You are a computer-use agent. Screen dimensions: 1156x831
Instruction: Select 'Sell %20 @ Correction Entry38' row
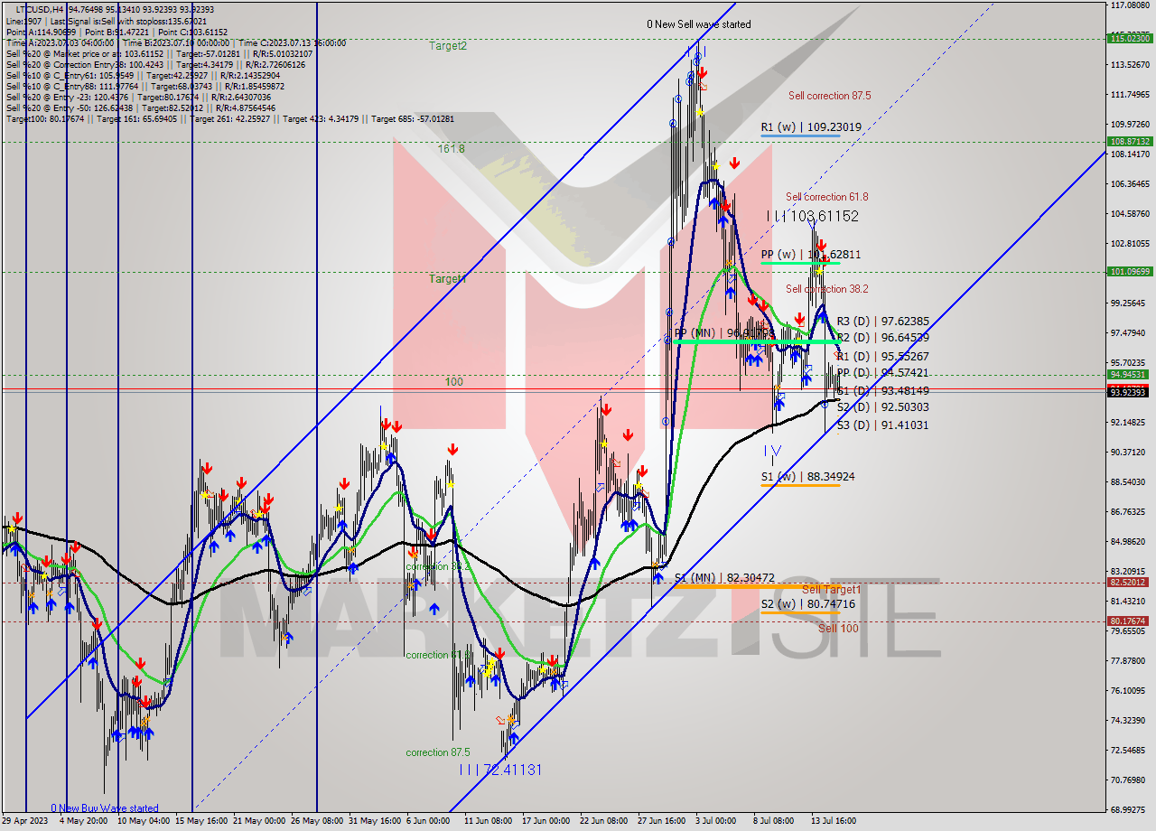click(155, 64)
